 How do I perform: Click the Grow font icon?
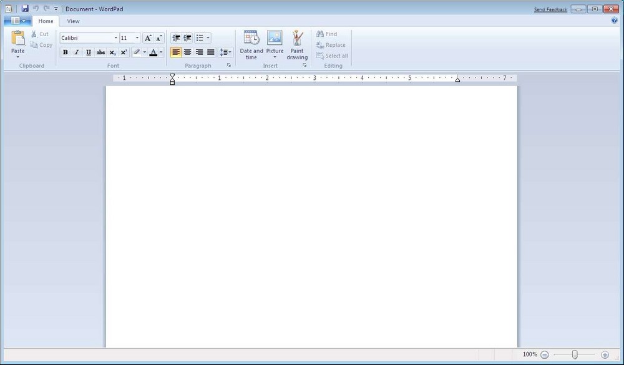pos(148,38)
